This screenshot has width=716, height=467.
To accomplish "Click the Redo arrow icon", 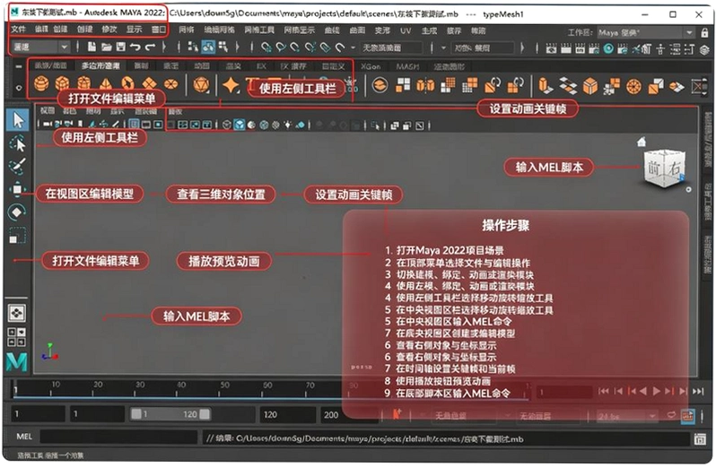I will (x=150, y=47).
